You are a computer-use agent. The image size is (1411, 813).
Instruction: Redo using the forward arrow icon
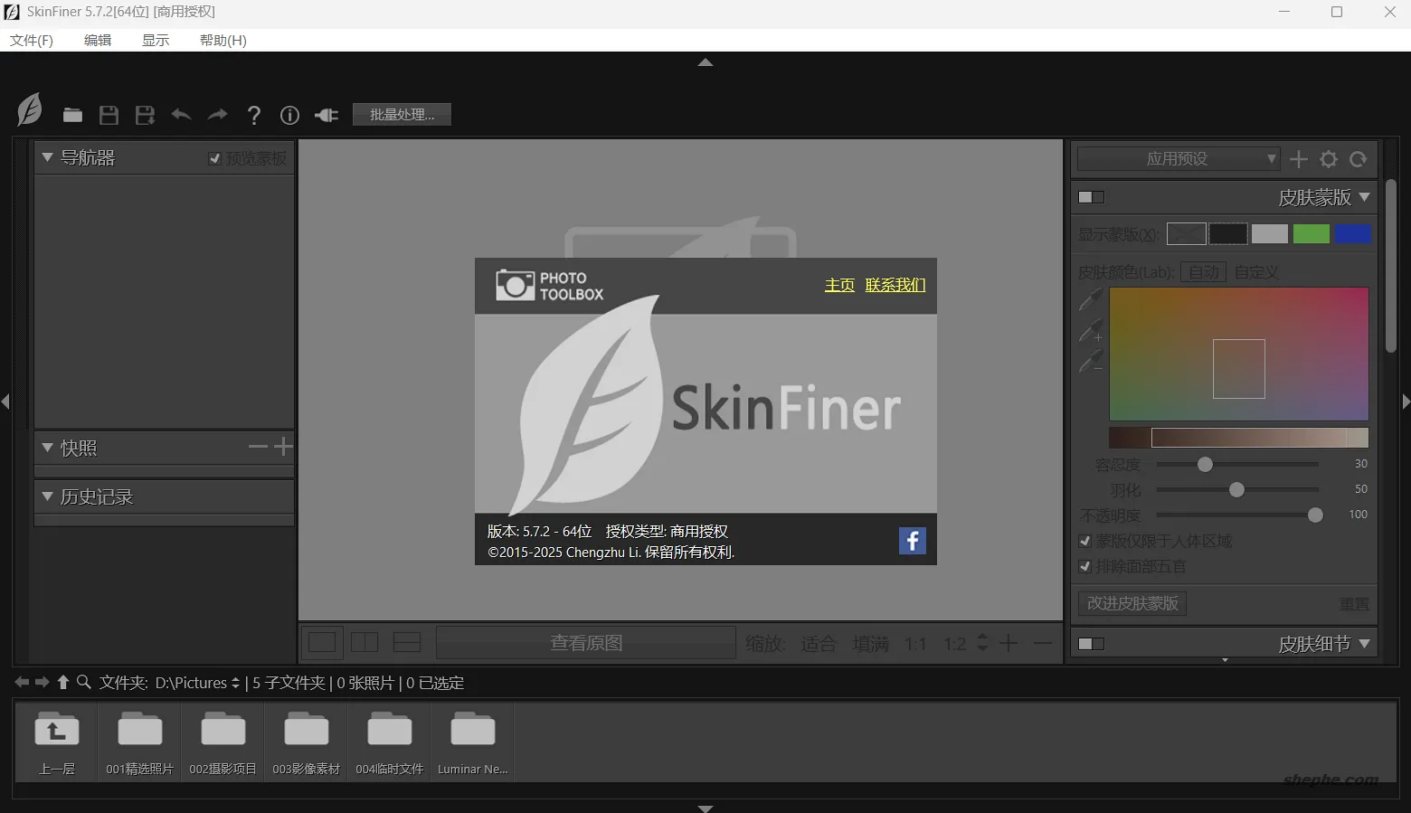pyautogui.click(x=217, y=115)
